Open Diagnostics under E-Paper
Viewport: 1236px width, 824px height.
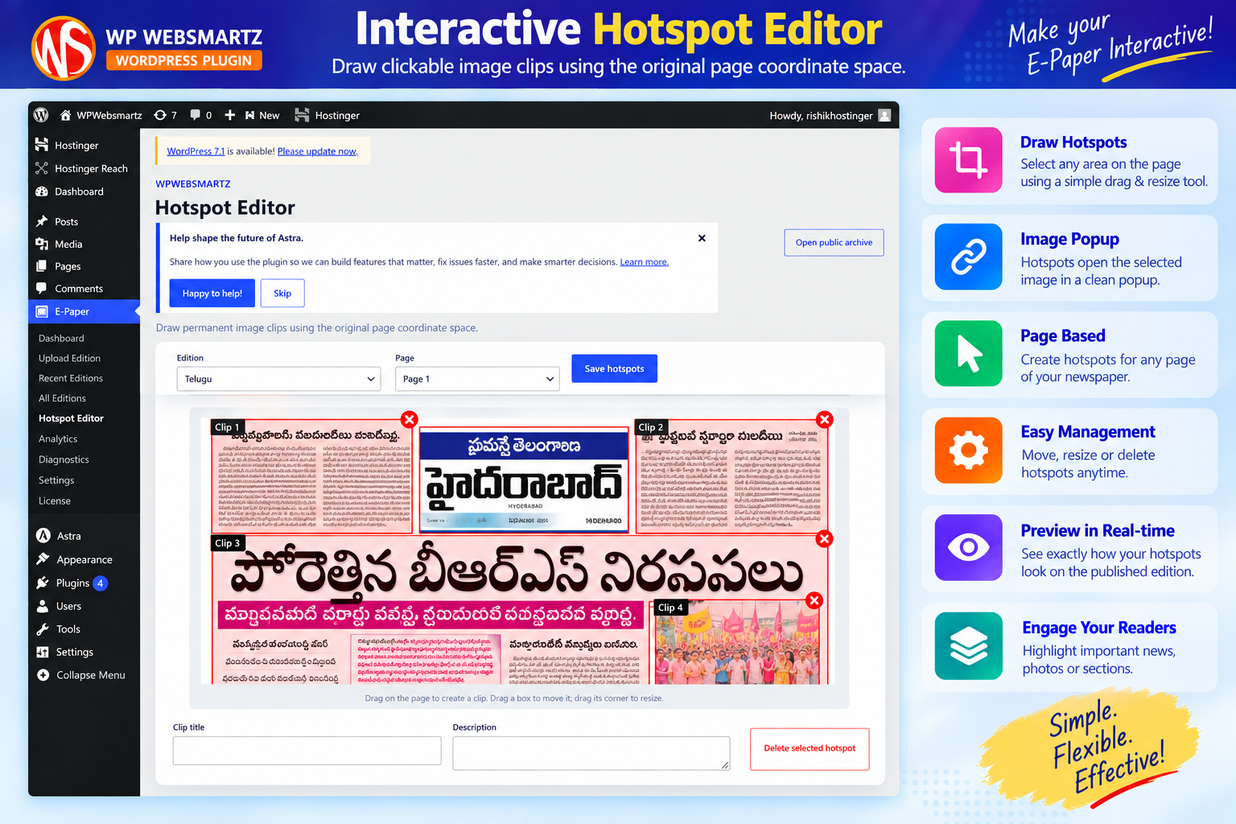[64, 459]
